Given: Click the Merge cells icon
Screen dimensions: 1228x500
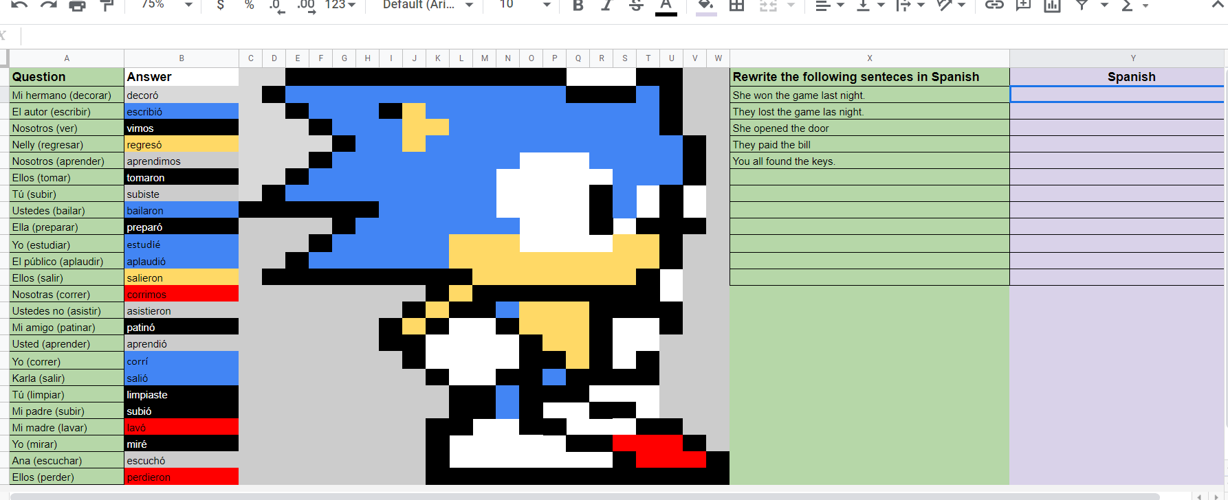Looking at the screenshot, I should click(768, 5).
